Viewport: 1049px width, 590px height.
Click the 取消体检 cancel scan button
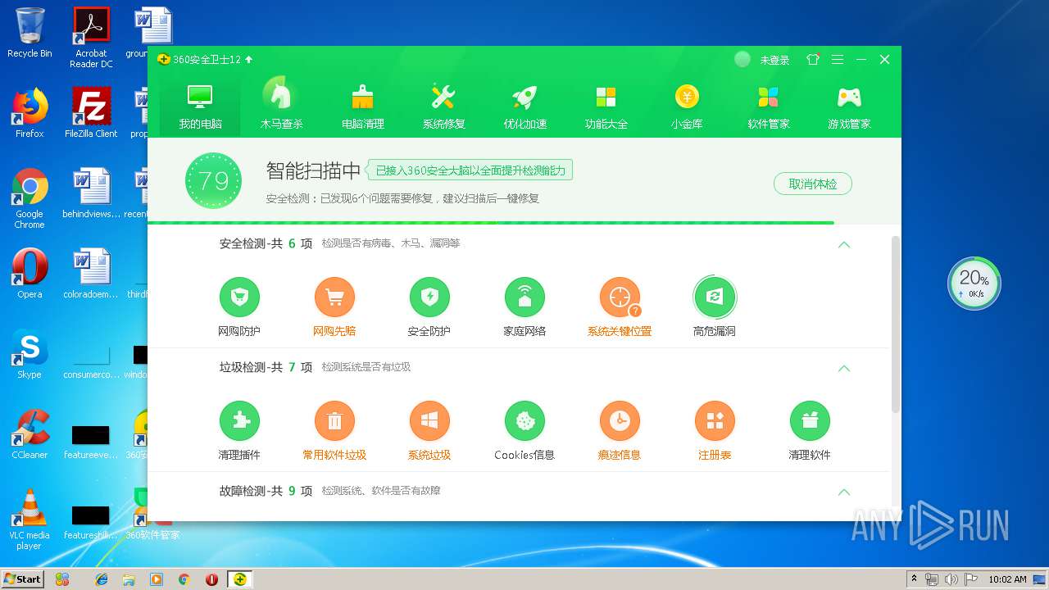click(813, 184)
